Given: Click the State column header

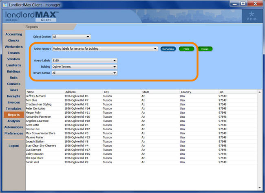Looking at the screenshot, I should (160, 92).
